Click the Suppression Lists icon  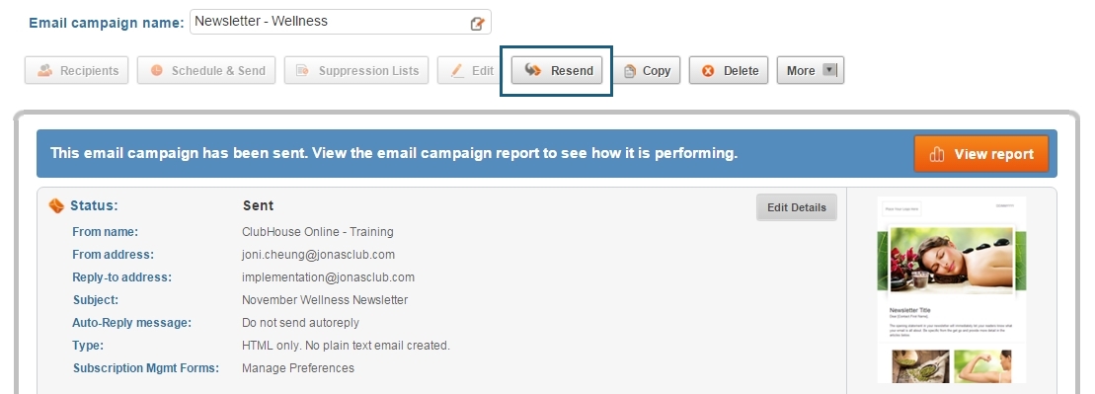[x=302, y=70]
